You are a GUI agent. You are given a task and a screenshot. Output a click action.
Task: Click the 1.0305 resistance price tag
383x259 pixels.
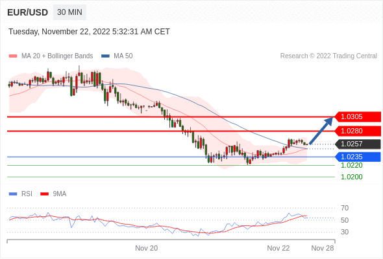358,117
